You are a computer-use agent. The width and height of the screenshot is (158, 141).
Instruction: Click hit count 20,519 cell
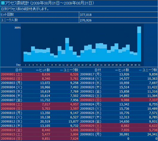click(x=45, y=121)
